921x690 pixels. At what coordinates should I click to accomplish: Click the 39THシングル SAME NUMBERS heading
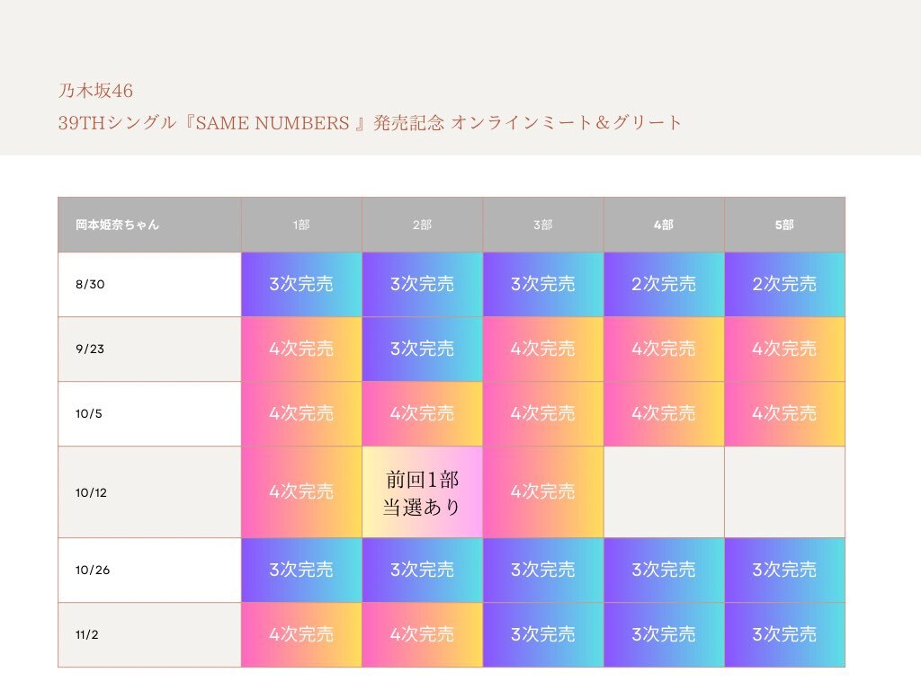click(370, 122)
